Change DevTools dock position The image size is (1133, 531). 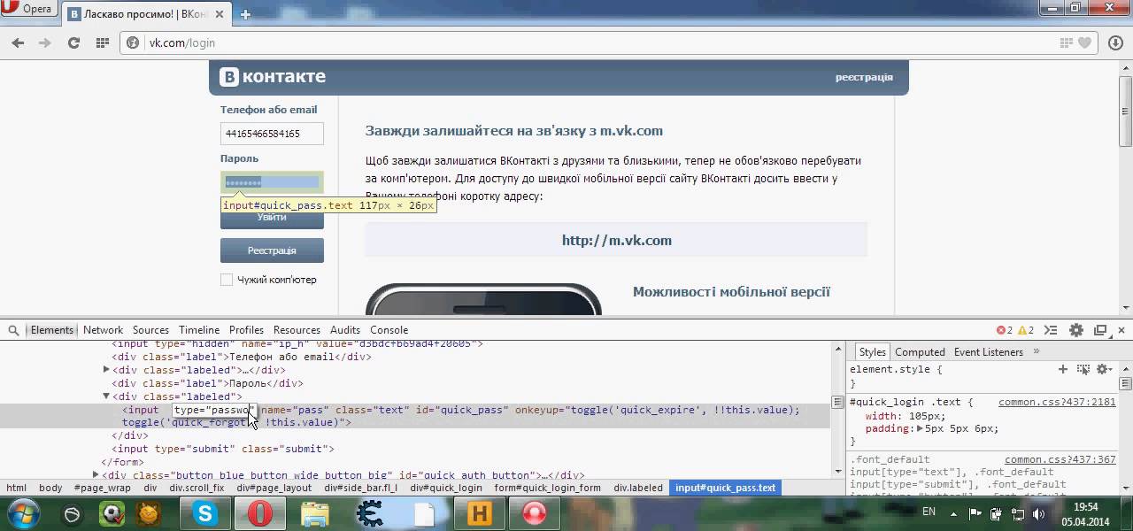coord(1100,330)
